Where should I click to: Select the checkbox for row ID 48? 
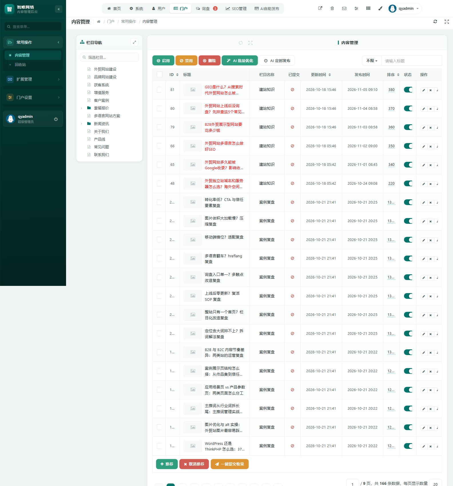tap(159, 183)
